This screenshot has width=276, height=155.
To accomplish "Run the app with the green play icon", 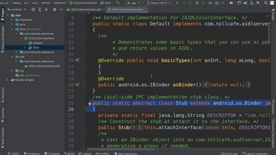I will pos(177,3).
